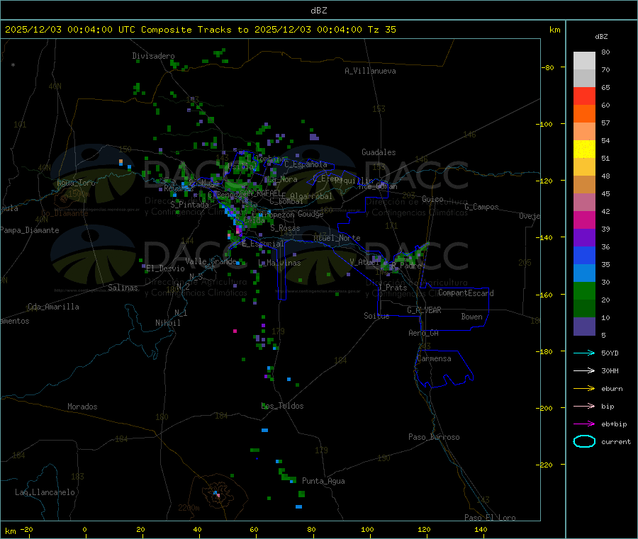638x539 pixels.
Task: Click the Nihuil map label
Action: [168, 323]
